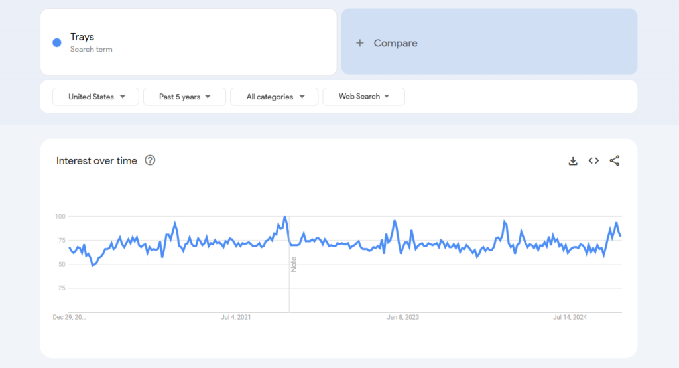
Task: Click the download CSV icon
Action: 573,161
